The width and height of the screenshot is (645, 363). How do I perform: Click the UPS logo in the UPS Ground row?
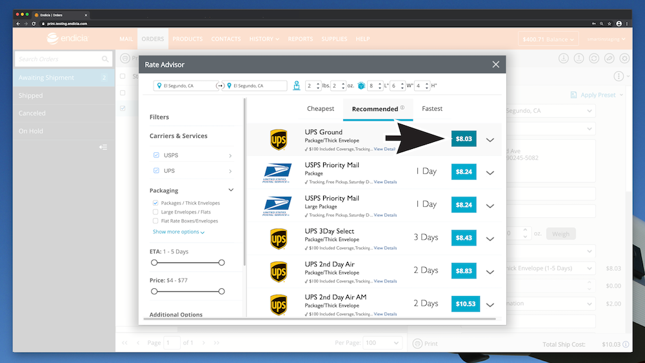pyautogui.click(x=279, y=140)
